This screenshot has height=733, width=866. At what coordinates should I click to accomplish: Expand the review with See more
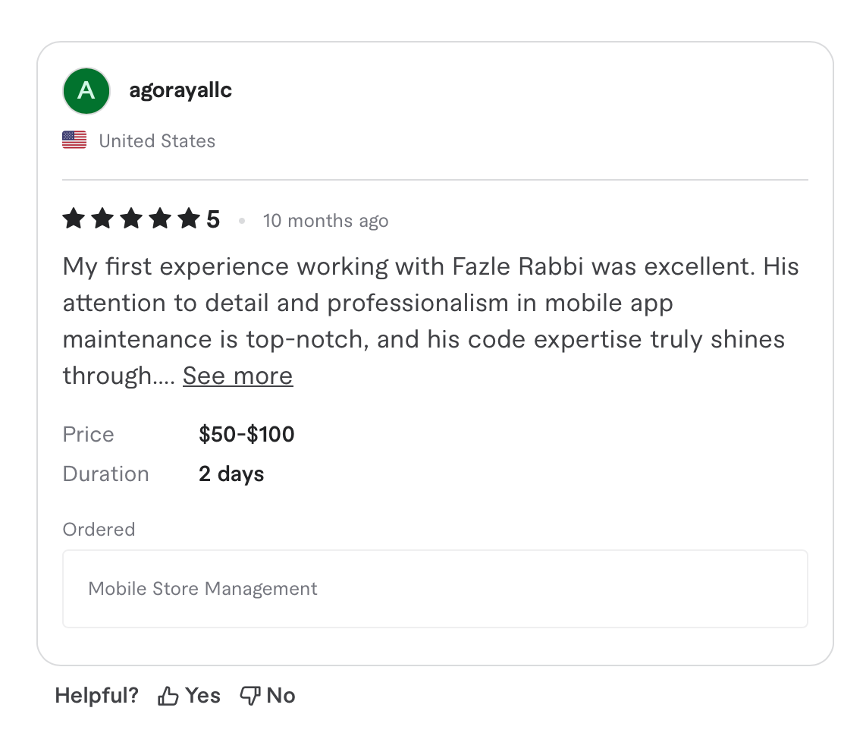point(237,375)
